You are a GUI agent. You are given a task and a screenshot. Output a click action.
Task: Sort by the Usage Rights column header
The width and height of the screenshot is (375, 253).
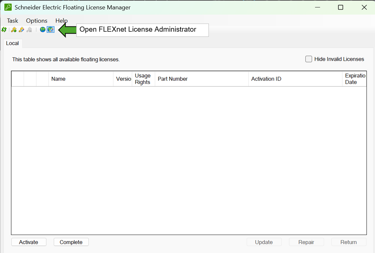(144, 79)
